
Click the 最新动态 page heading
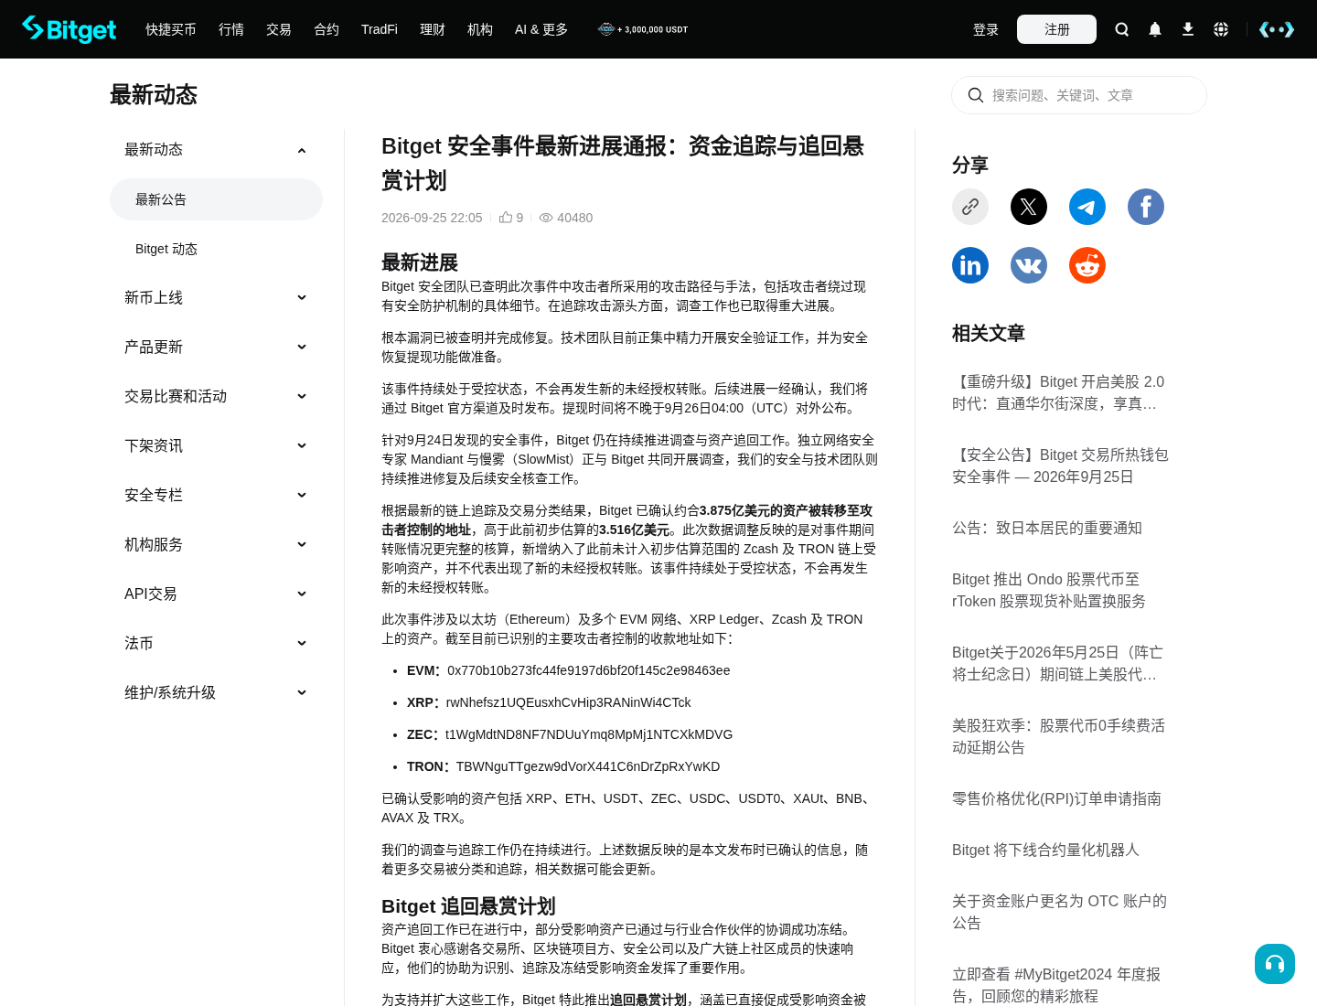coord(154,95)
